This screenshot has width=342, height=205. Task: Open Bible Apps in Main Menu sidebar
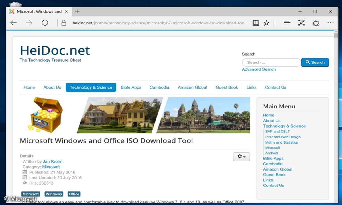[x=273, y=159]
